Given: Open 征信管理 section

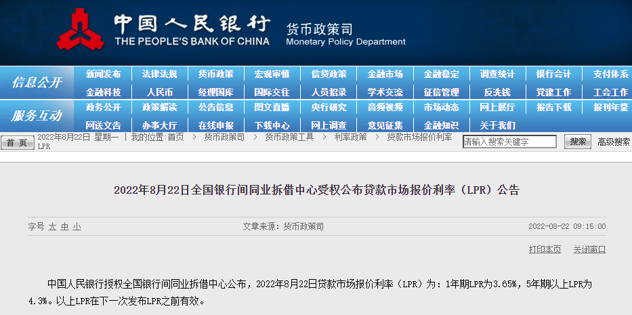Looking at the screenshot, I should click(x=442, y=92).
